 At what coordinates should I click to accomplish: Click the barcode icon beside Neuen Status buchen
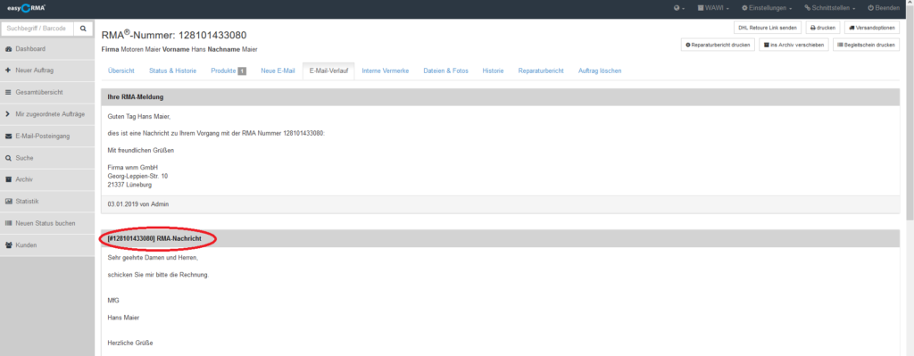(8, 223)
